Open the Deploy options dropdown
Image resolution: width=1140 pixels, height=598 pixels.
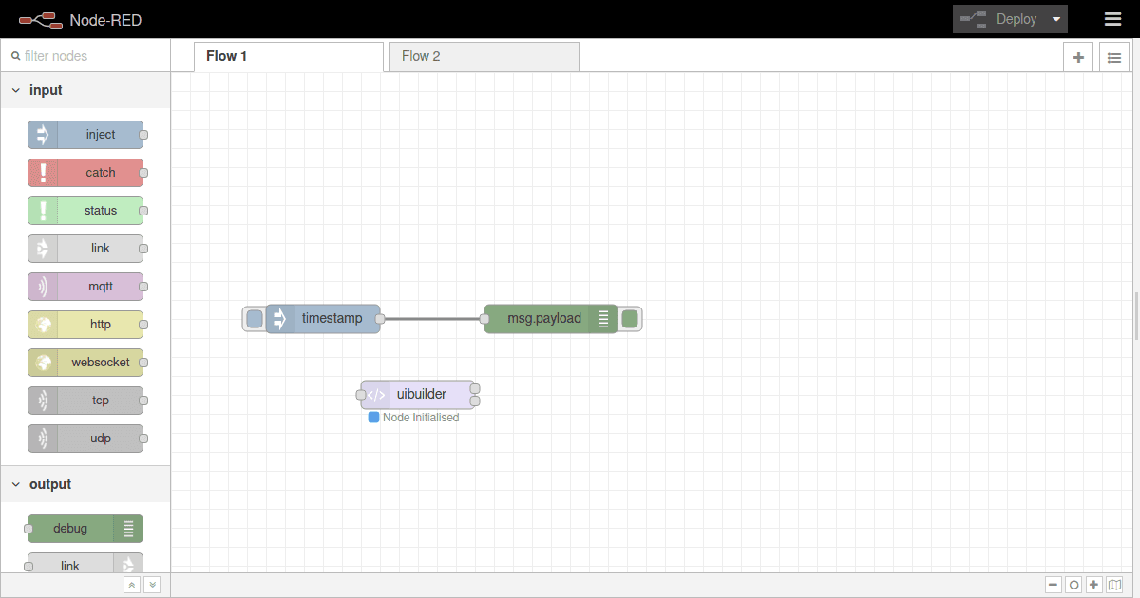point(1056,18)
